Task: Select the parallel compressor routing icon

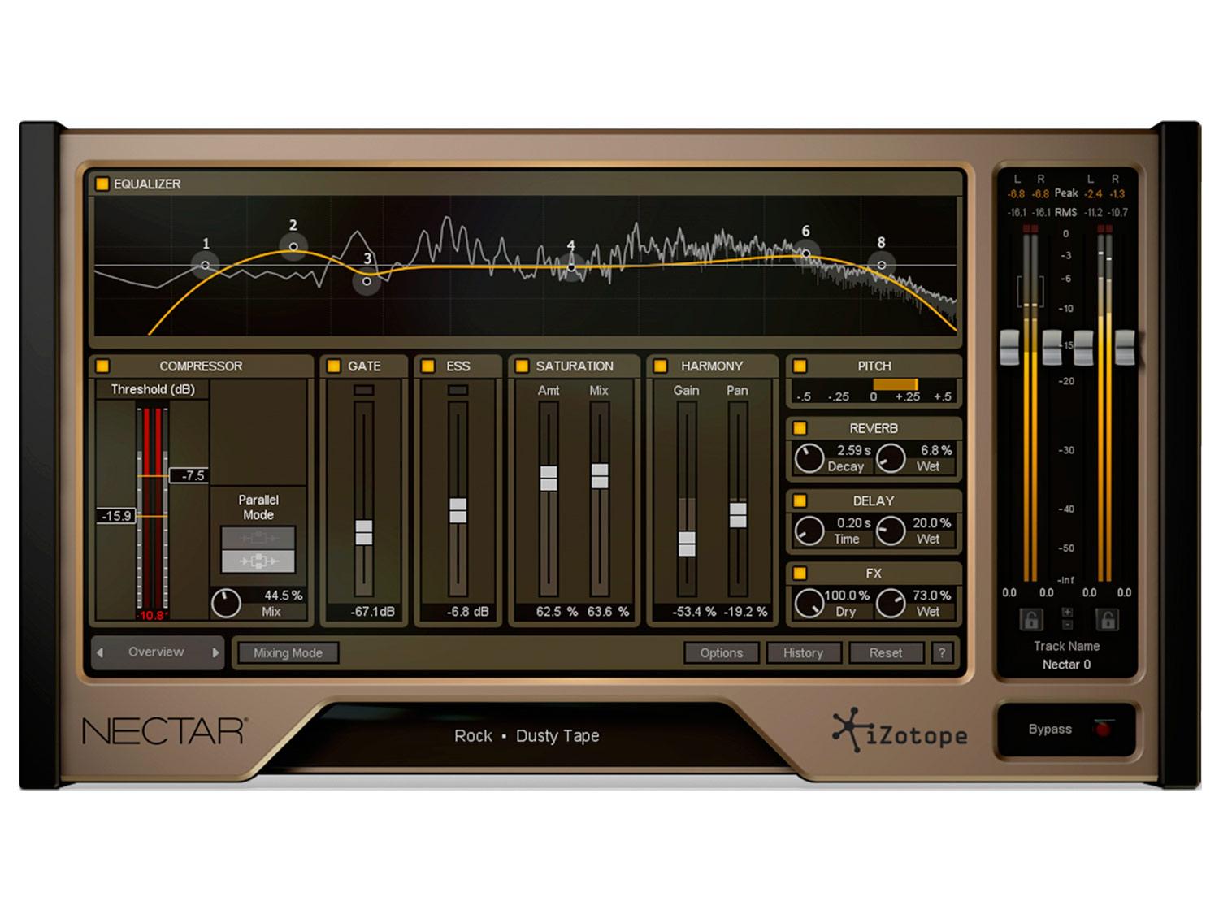Action: [x=258, y=561]
